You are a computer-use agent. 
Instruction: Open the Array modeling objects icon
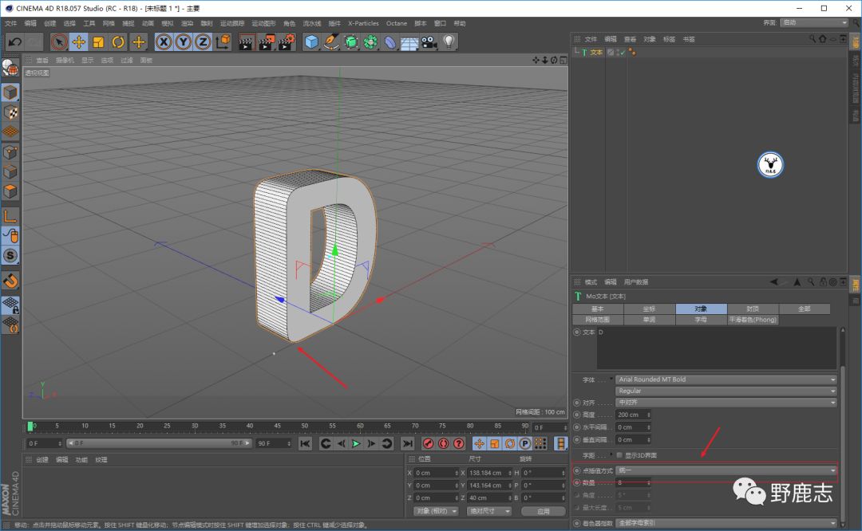[370, 41]
